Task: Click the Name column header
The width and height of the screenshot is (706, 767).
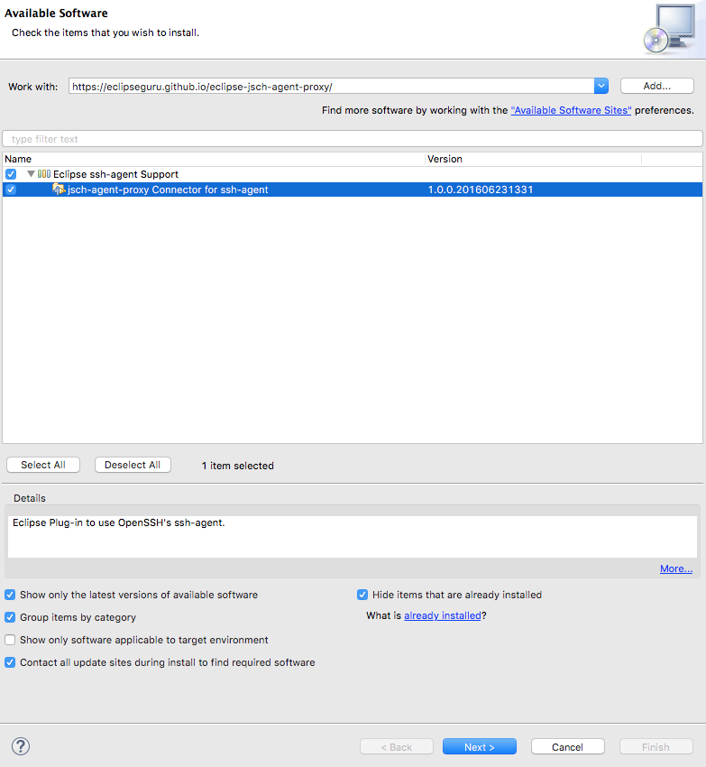Action: coord(214,159)
